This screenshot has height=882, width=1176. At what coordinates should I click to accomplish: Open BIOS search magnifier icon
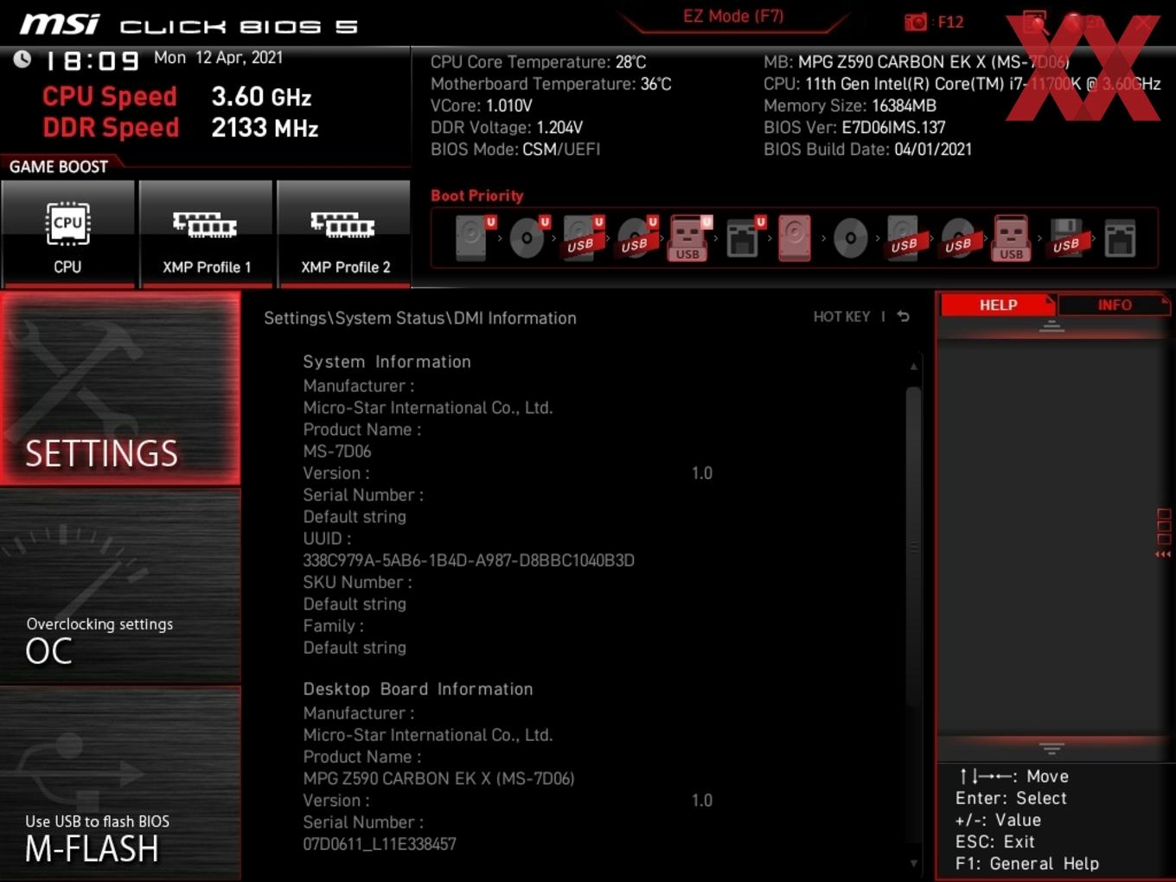coord(1035,22)
